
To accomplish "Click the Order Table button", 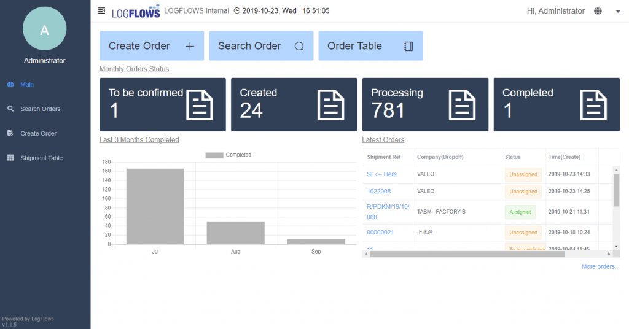I will (370, 45).
